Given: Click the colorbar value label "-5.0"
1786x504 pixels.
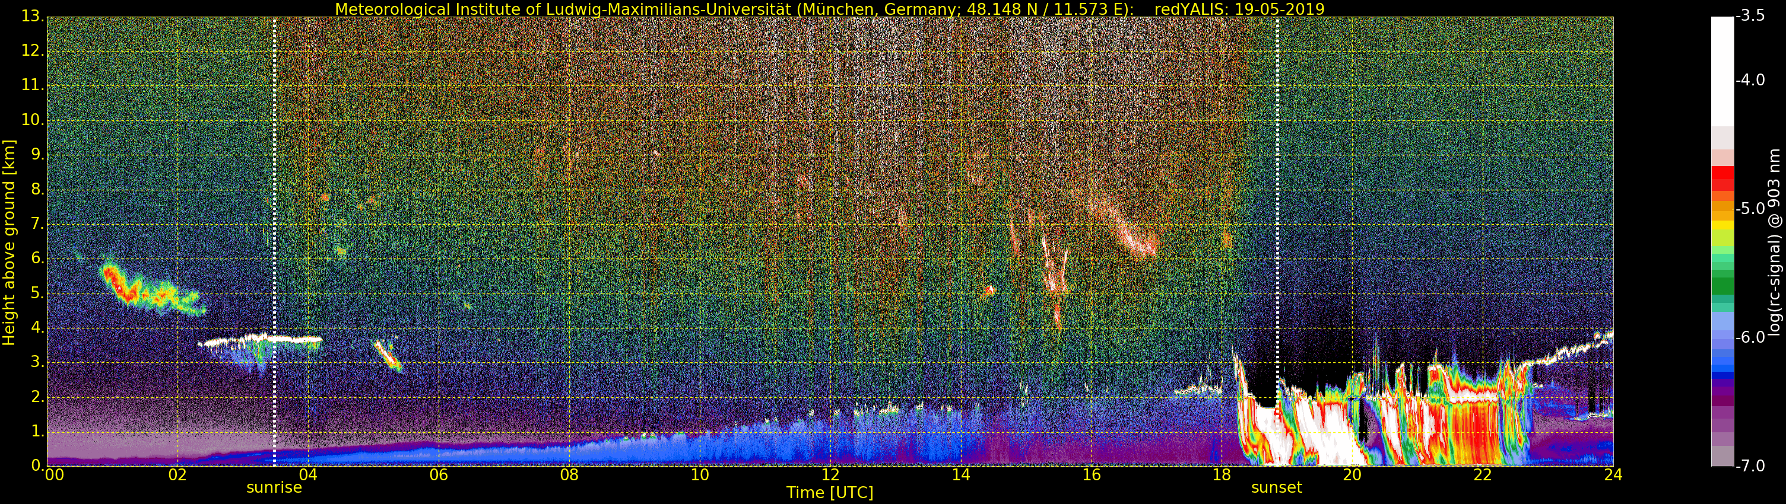Looking at the screenshot, I should [1750, 208].
